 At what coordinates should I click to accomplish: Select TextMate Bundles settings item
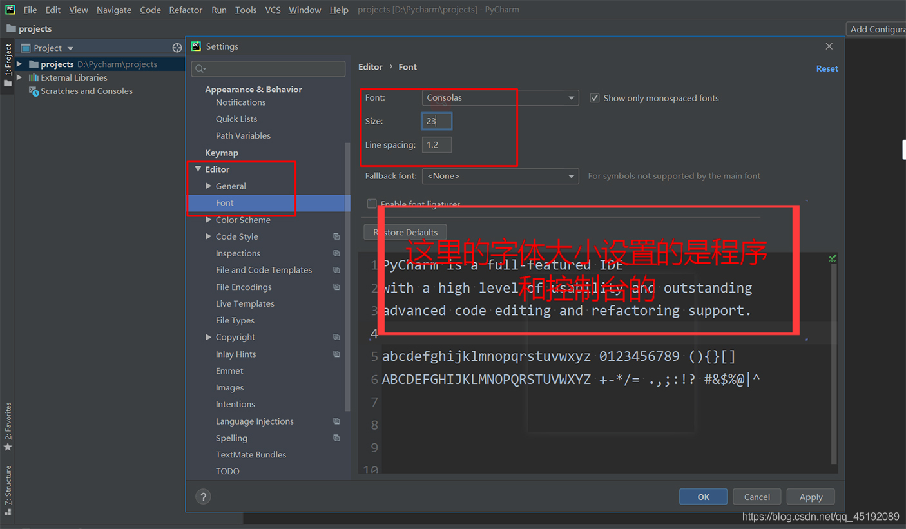[251, 454]
